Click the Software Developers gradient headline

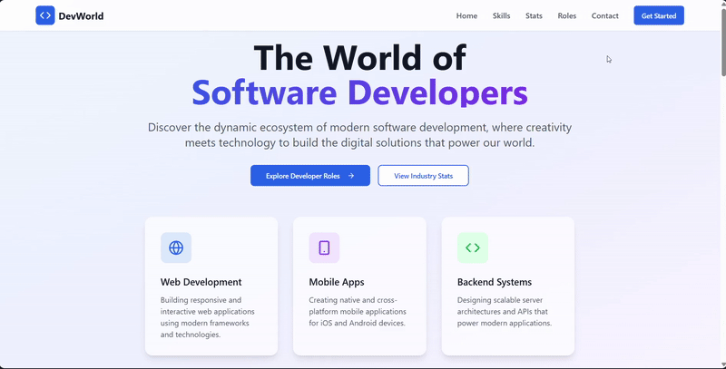(359, 92)
